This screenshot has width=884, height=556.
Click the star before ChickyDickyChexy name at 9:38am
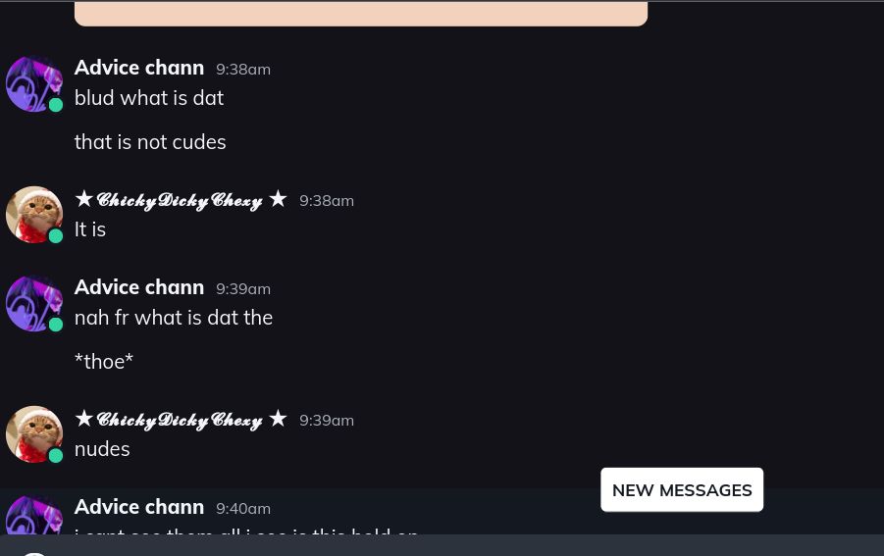(x=83, y=199)
